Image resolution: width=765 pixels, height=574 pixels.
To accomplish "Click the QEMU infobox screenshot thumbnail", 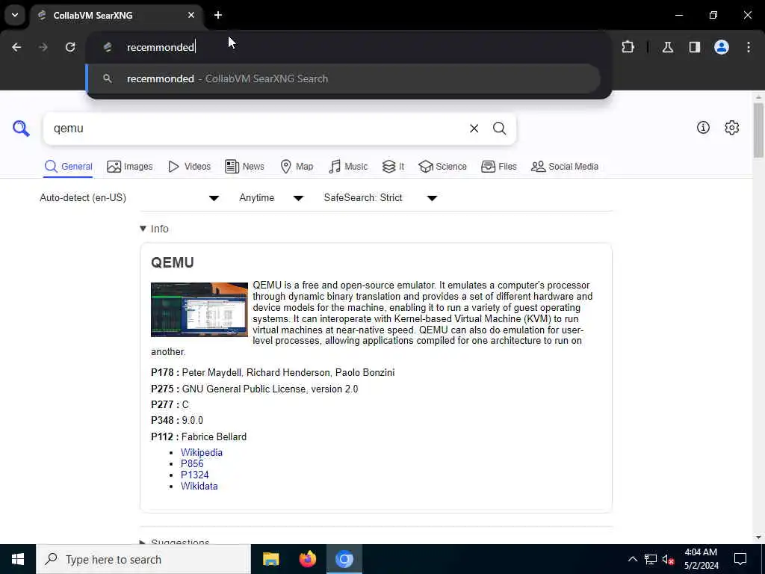I will (199, 309).
